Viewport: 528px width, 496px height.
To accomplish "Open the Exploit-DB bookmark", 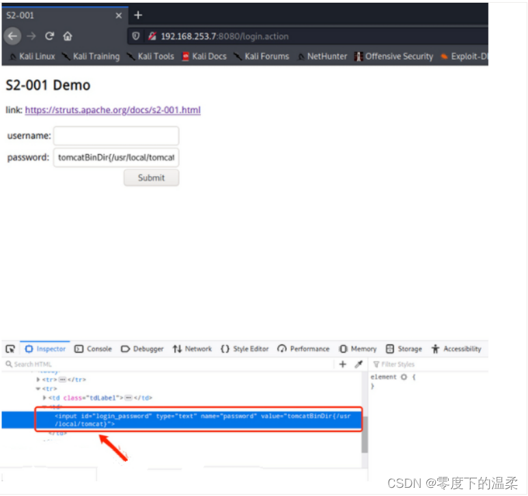I will tap(464, 56).
